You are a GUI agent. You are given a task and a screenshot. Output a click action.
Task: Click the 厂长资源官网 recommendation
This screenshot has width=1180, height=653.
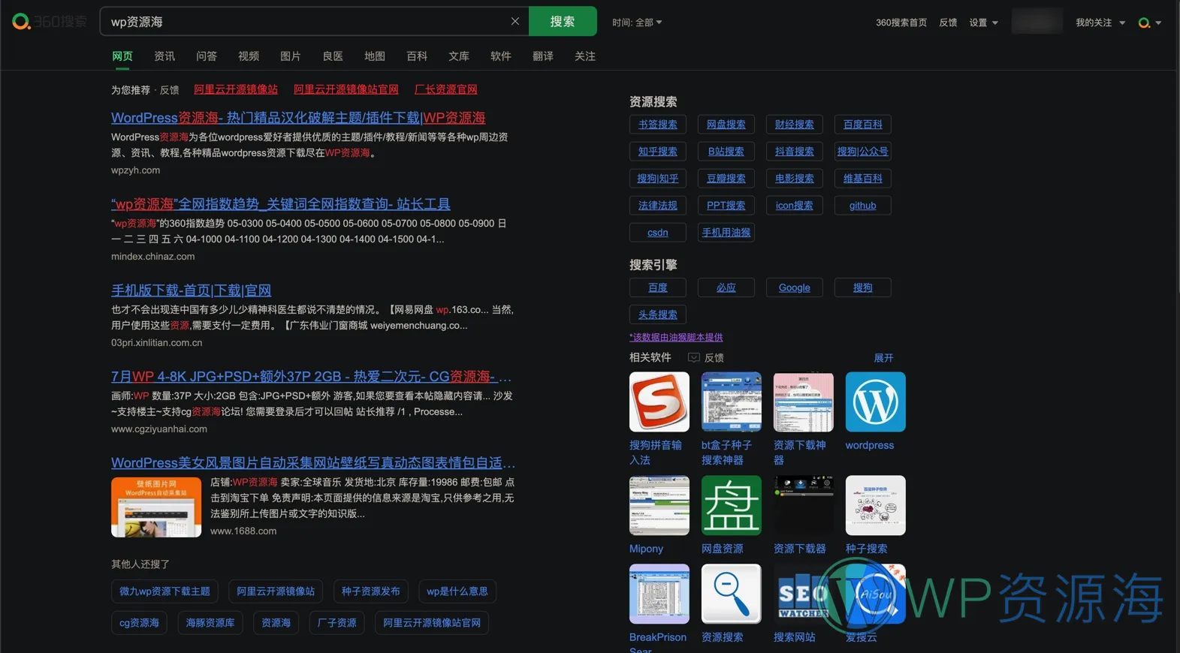pyautogui.click(x=446, y=89)
